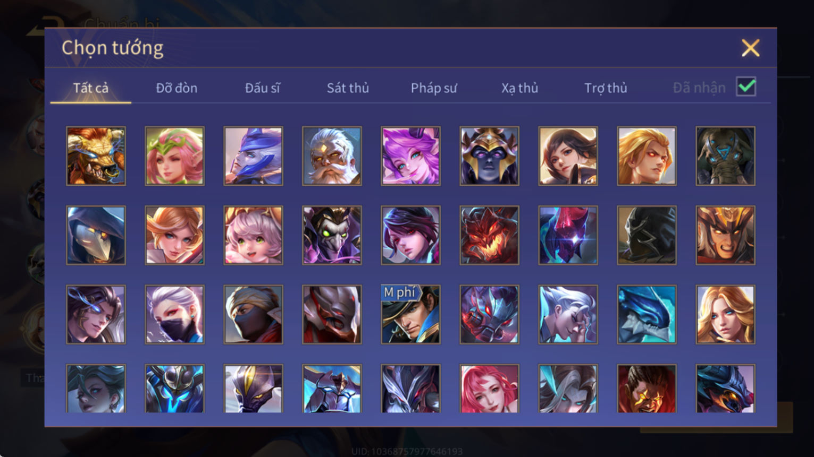Choose the blue ice dragon hero portrait
Viewport: 814px width, 457px height.
pyautogui.click(x=647, y=314)
